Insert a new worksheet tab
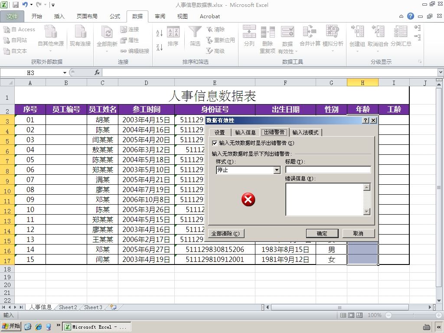 [114, 307]
